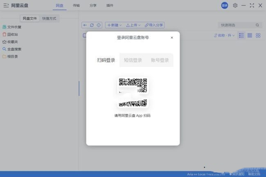Click the magnifier icon in 快速筛选
The image size is (266, 177).
click(x=257, y=25)
